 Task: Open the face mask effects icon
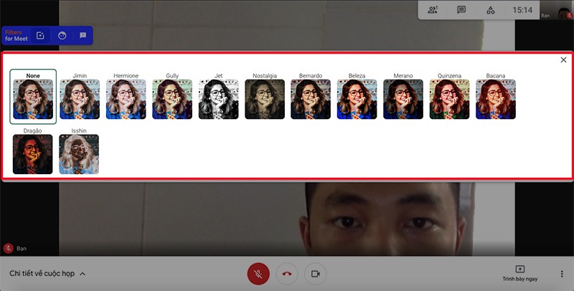tap(62, 35)
